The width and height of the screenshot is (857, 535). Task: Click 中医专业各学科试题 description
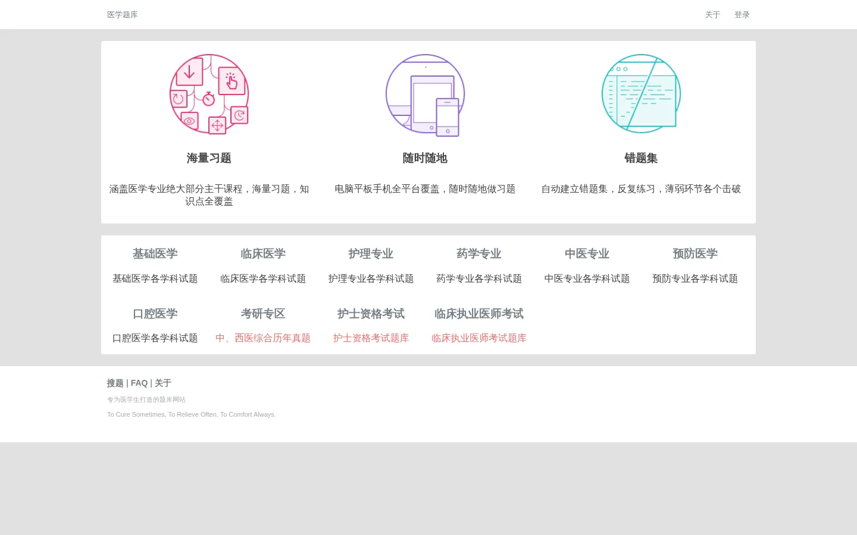click(x=587, y=279)
